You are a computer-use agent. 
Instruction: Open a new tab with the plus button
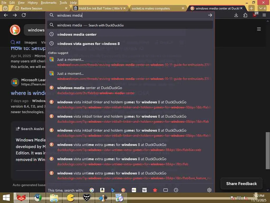click(251, 8)
